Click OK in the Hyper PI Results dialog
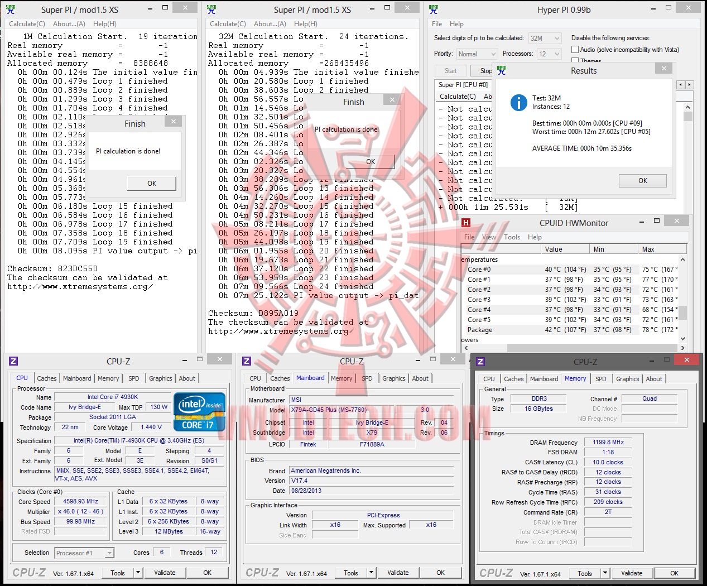Image resolution: width=707 pixels, height=586 pixels. [x=643, y=181]
